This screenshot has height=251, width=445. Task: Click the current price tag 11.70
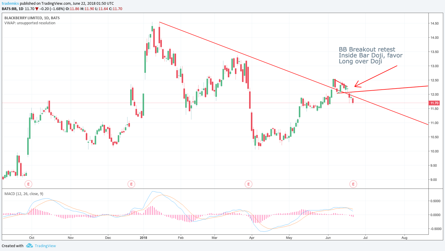pyautogui.click(x=434, y=103)
